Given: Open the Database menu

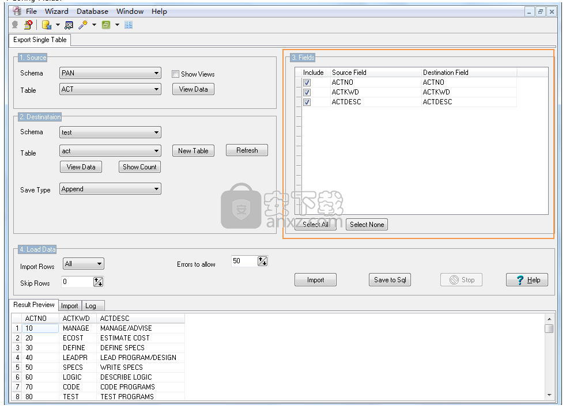Looking at the screenshot, I should point(92,11).
